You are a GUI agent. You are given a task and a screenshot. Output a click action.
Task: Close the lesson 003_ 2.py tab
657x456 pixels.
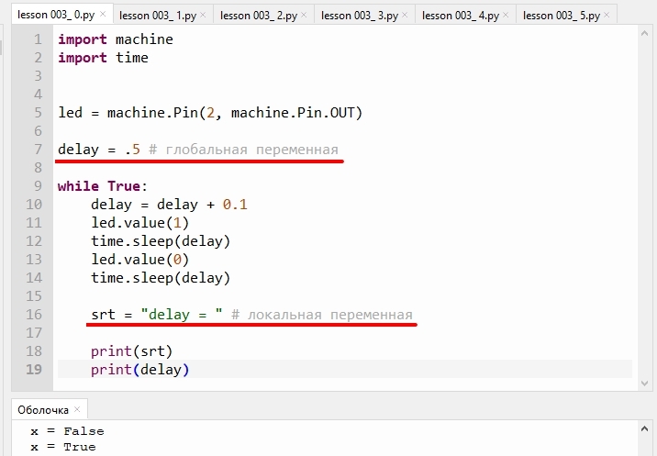[304, 15]
